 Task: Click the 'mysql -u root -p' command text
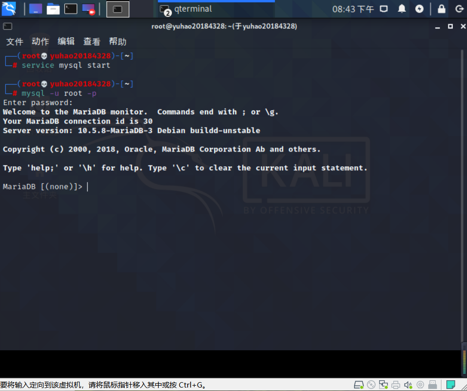click(x=59, y=93)
